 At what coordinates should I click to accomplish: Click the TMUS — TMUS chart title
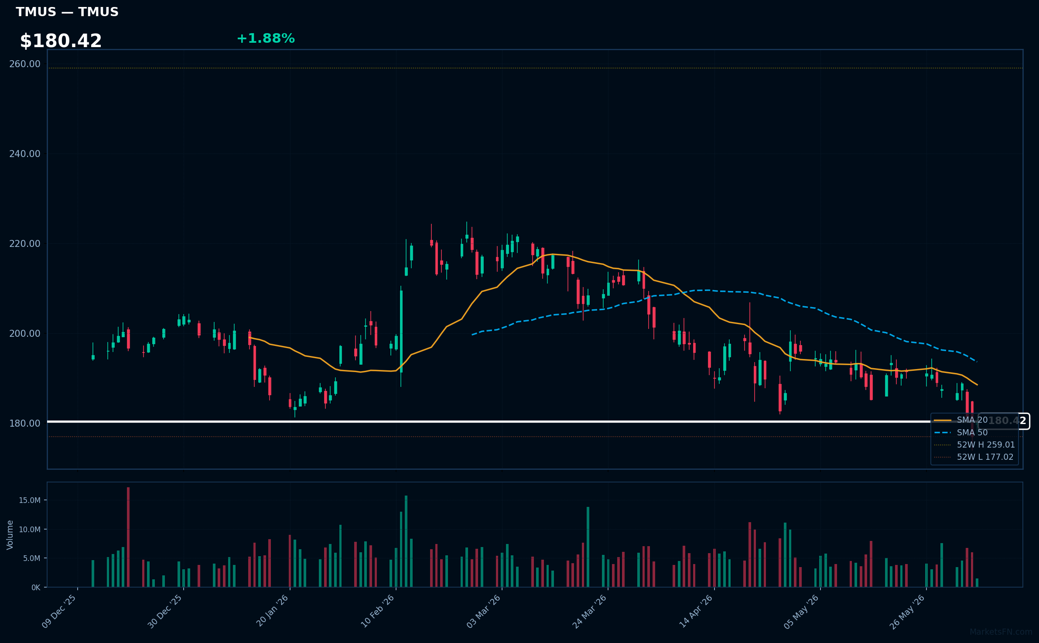[x=67, y=12]
